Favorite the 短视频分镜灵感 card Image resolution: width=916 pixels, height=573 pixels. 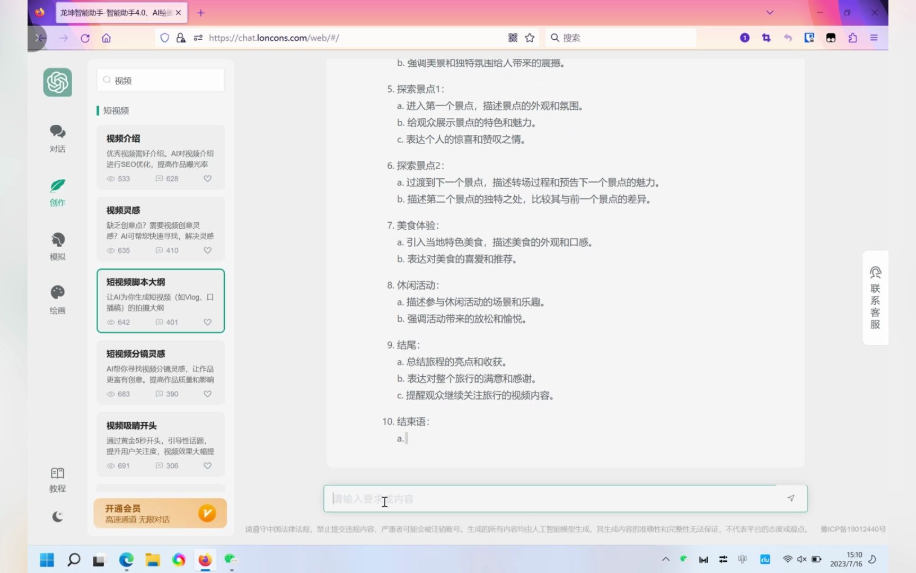tap(207, 394)
